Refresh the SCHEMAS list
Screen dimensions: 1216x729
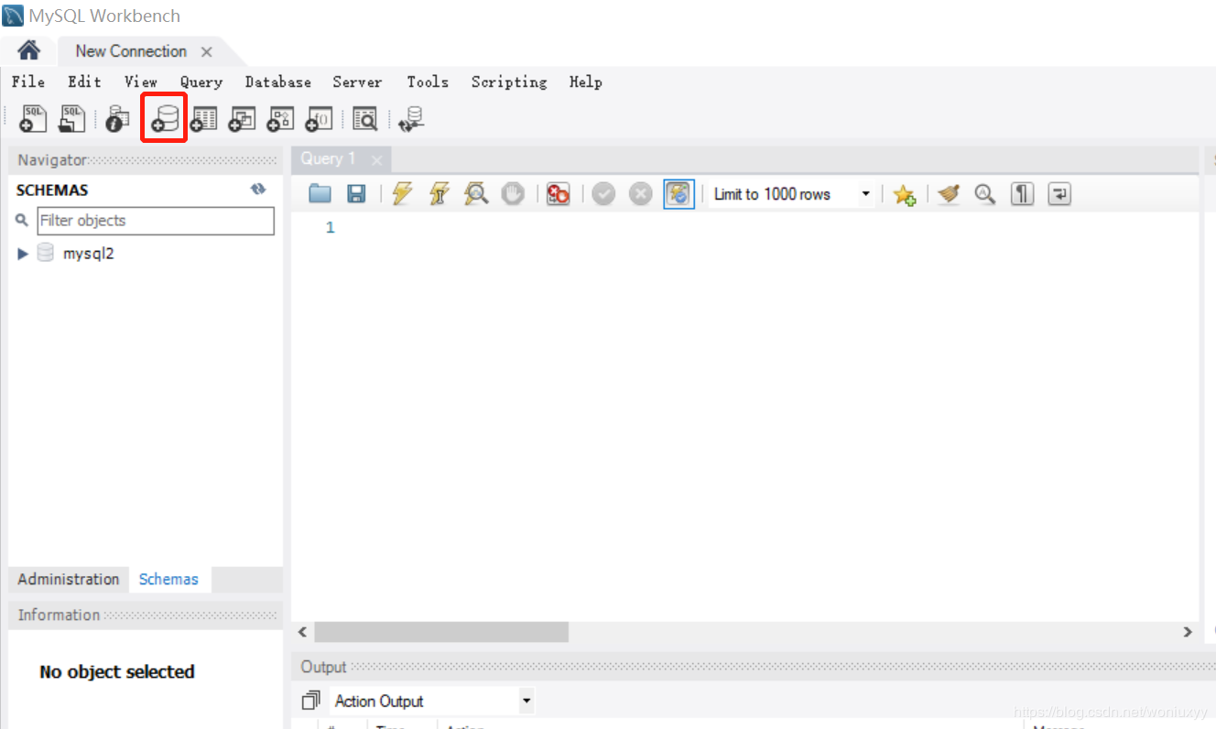tap(258, 190)
